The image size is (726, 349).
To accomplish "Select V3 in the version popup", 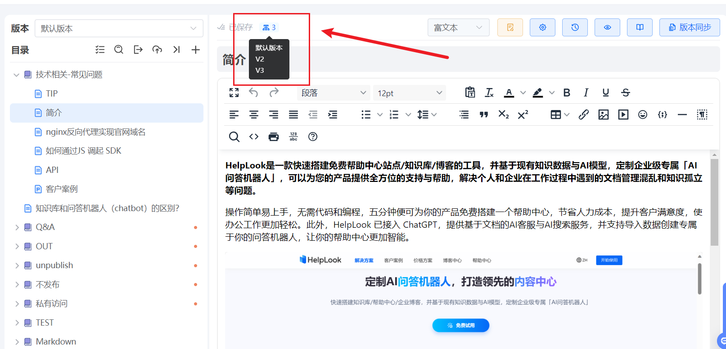I will (x=260, y=70).
